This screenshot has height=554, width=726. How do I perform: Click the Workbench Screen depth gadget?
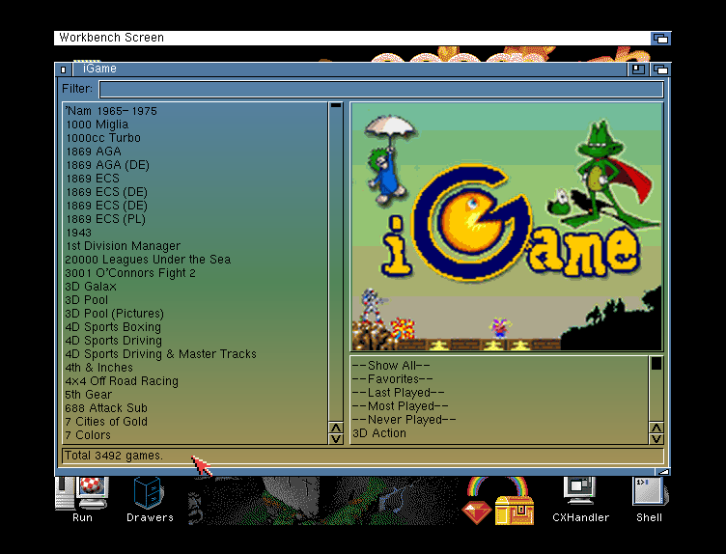(x=660, y=39)
